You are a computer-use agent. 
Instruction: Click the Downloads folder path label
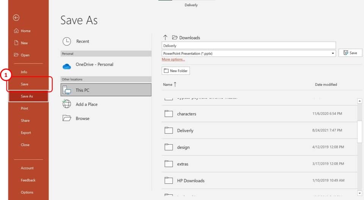(x=190, y=37)
